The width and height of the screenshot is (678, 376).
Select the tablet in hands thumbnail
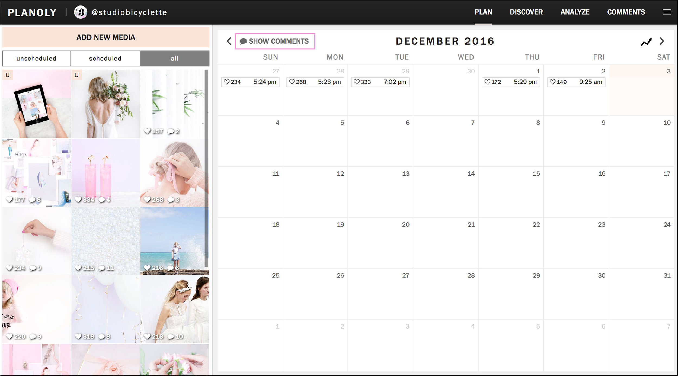coord(37,104)
